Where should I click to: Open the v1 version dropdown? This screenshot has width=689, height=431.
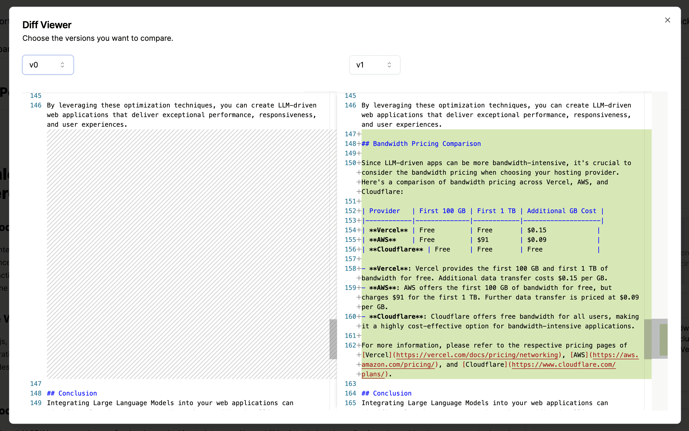click(x=375, y=65)
